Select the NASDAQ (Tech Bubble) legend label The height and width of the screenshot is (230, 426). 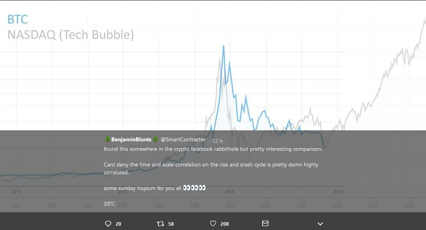[71, 35]
